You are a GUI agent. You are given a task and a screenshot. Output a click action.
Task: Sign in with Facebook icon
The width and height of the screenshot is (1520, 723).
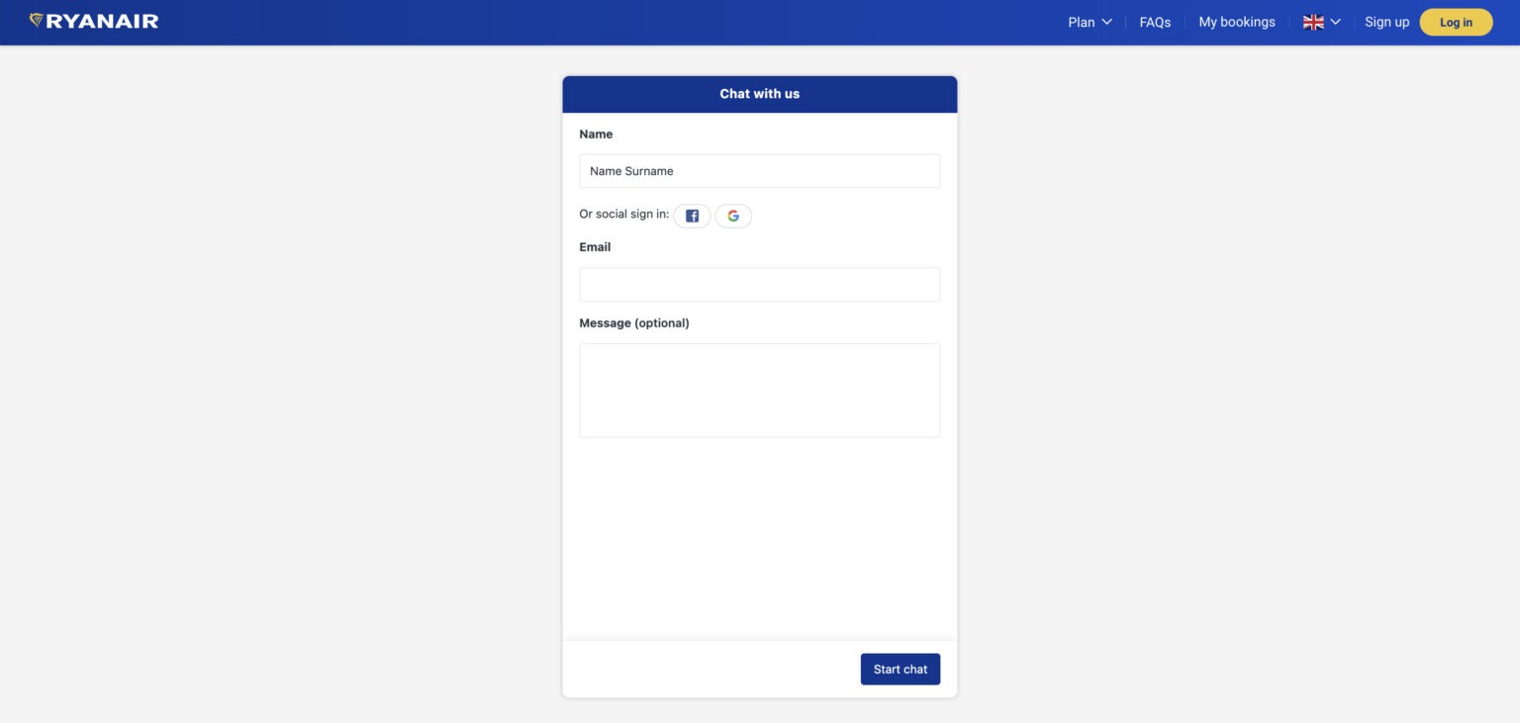(x=692, y=216)
